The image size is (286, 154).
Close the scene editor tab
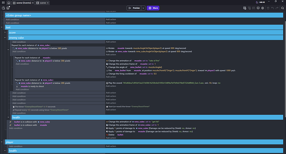tap(48, 3)
